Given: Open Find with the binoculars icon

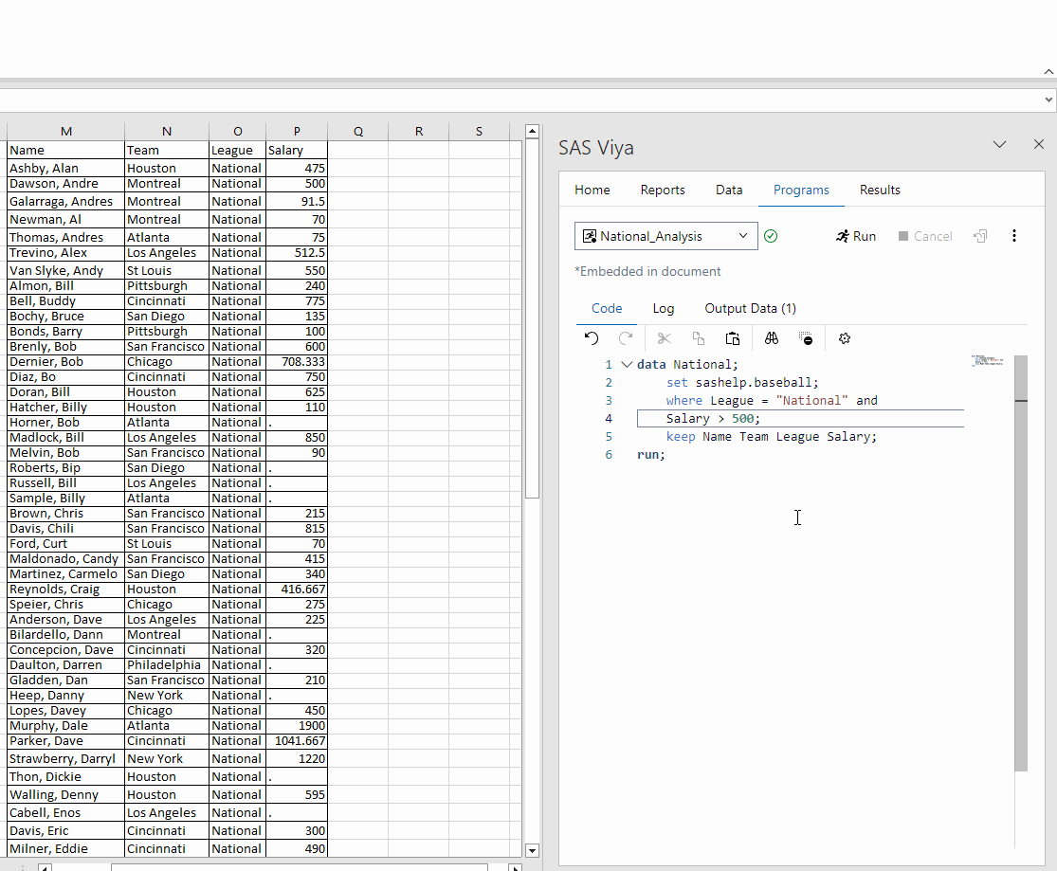Looking at the screenshot, I should pyautogui.click(x=772, y=338).
